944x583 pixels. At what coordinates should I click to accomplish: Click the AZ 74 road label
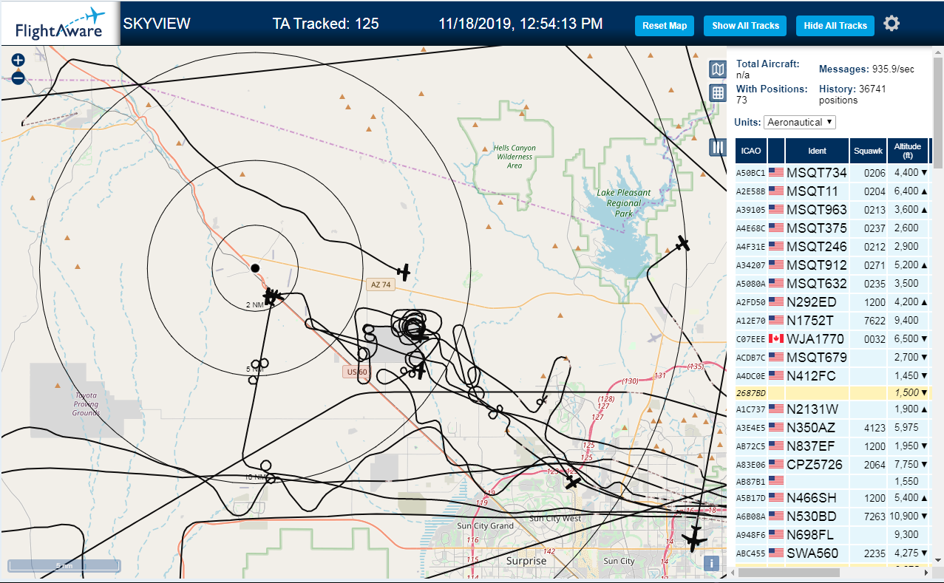point(380,284)
